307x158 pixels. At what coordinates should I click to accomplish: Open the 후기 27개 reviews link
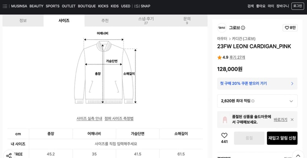click(237, 57)
